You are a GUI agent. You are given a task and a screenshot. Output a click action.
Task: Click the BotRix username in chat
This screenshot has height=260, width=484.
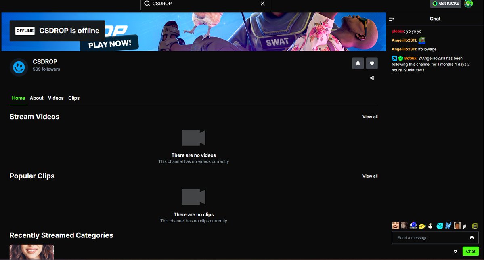point(411,58)
